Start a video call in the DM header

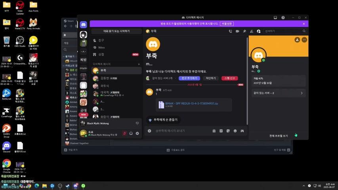click(x=237, y=31)
